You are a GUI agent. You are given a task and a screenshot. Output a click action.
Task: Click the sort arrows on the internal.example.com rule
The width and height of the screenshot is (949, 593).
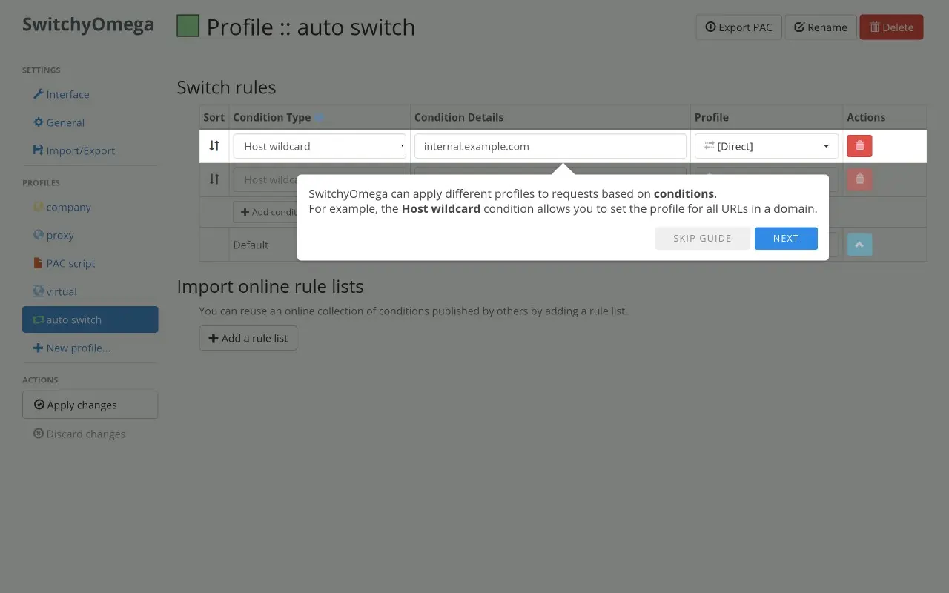(214, 145)
